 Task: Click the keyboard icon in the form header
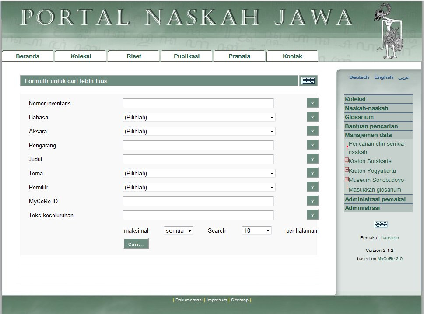tap(308, 81)
